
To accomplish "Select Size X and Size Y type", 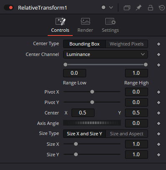I will pyautogui.click(x=84, y=134).
